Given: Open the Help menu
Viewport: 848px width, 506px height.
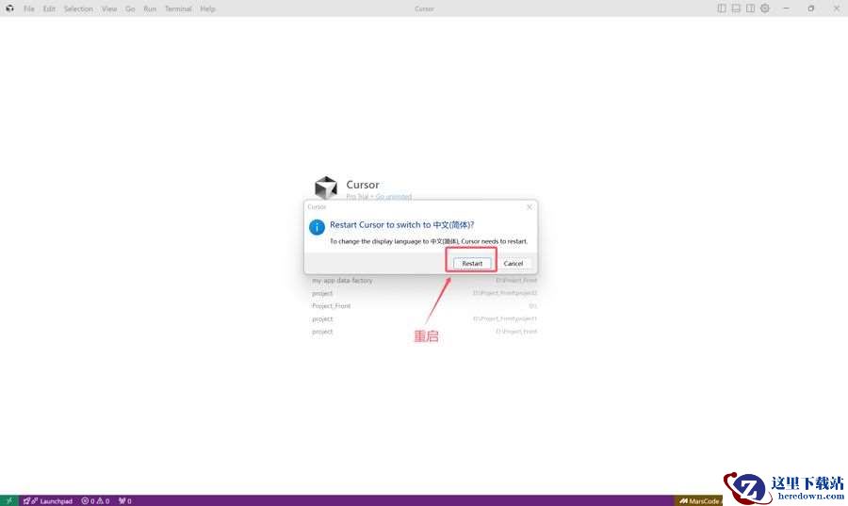Looking at the screenshot, I should click(x=207, y=8).
